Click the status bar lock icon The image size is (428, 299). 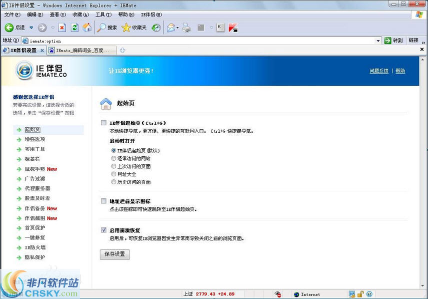coord(360,294)
